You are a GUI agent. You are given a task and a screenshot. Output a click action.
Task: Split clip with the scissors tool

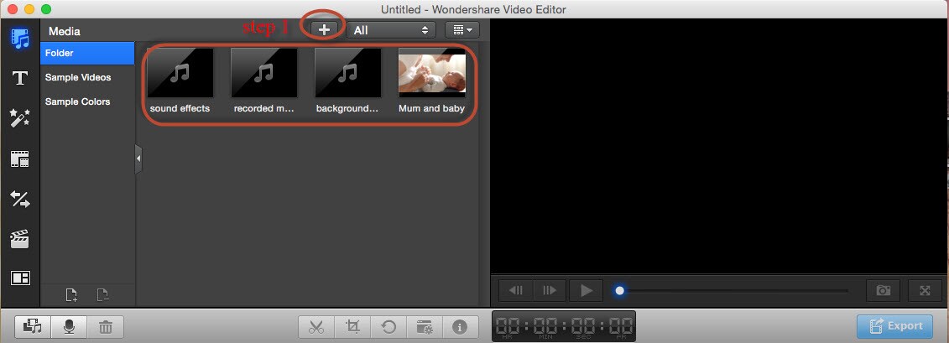click(316, 327)
